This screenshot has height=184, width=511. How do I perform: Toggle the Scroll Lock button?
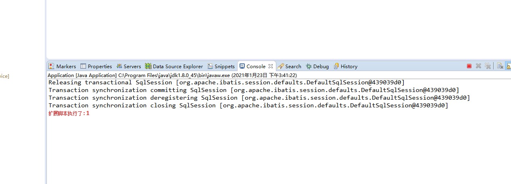click(509, 66)
